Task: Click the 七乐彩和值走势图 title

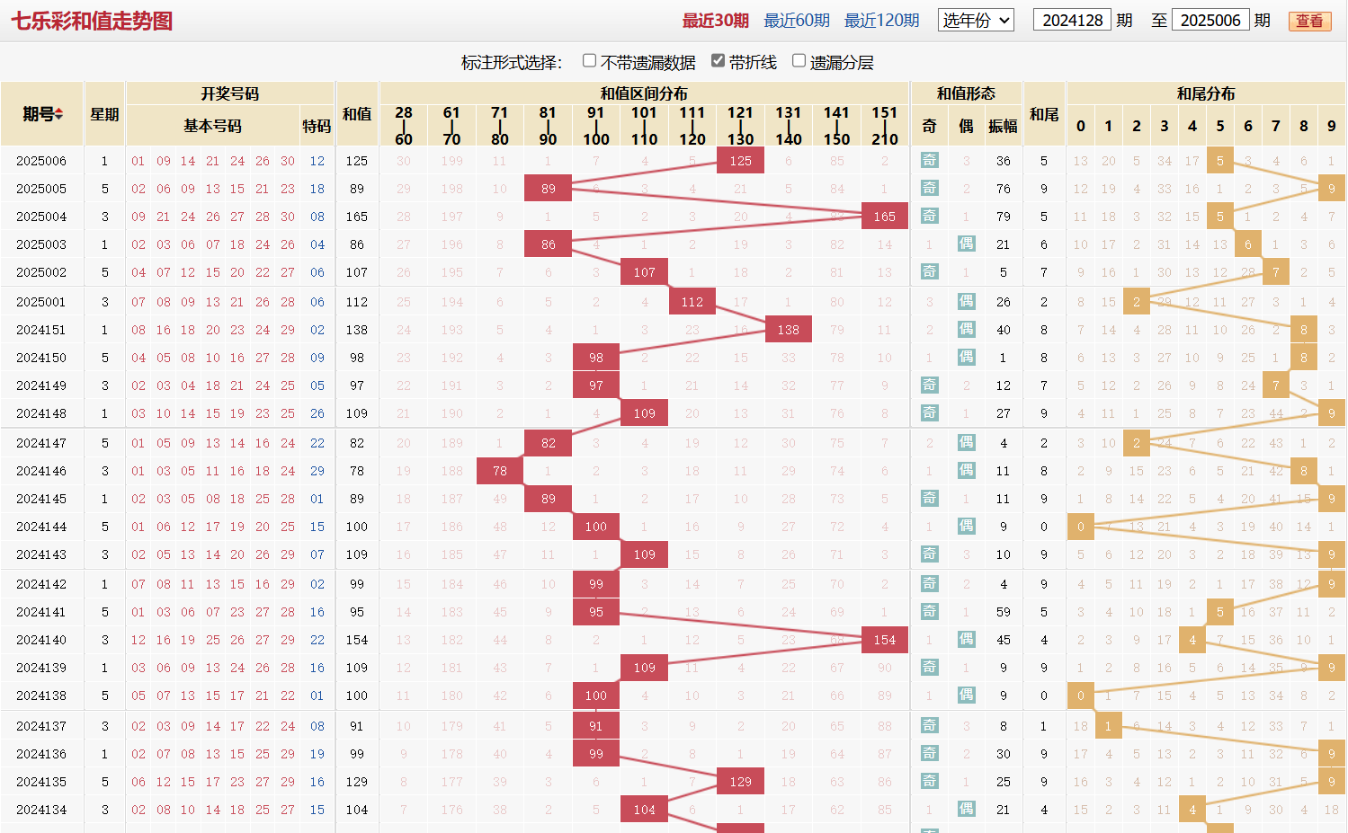Action: (x=92, y=21)
